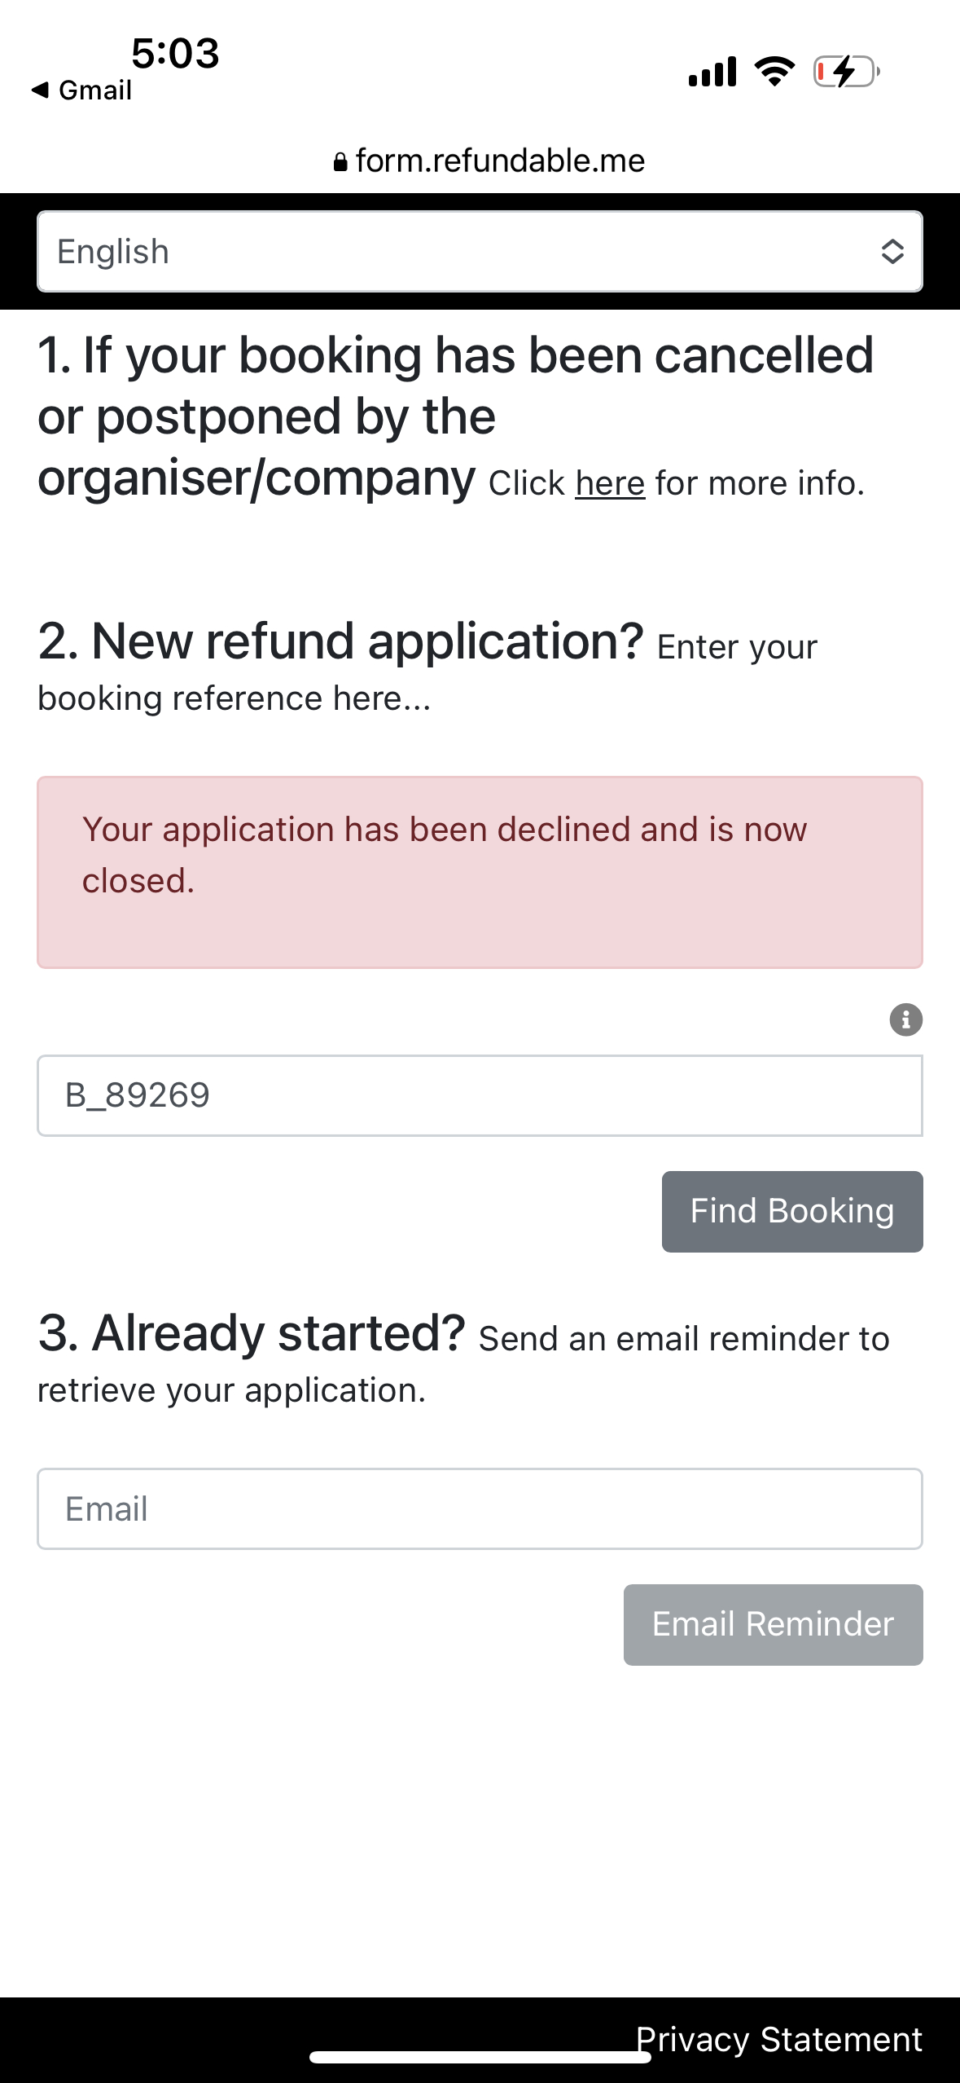Tap the battery charging icon
The width and height of the screenshot is (960, 2083).
click(846, 72)
